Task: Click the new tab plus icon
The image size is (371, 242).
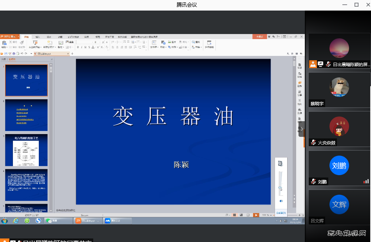Action: (x=72, y=53)
